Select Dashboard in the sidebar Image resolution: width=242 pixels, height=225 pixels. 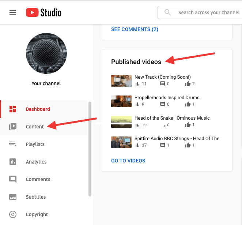point(44,109)
